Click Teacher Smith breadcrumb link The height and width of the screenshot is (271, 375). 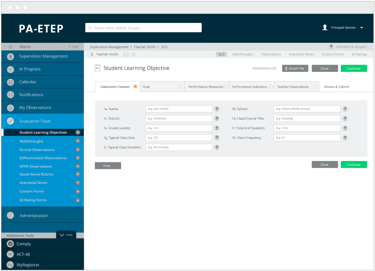[x=145, y=47]
